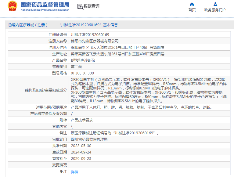
Task: Click 注册人名称 label
Action: click(58, 41)
